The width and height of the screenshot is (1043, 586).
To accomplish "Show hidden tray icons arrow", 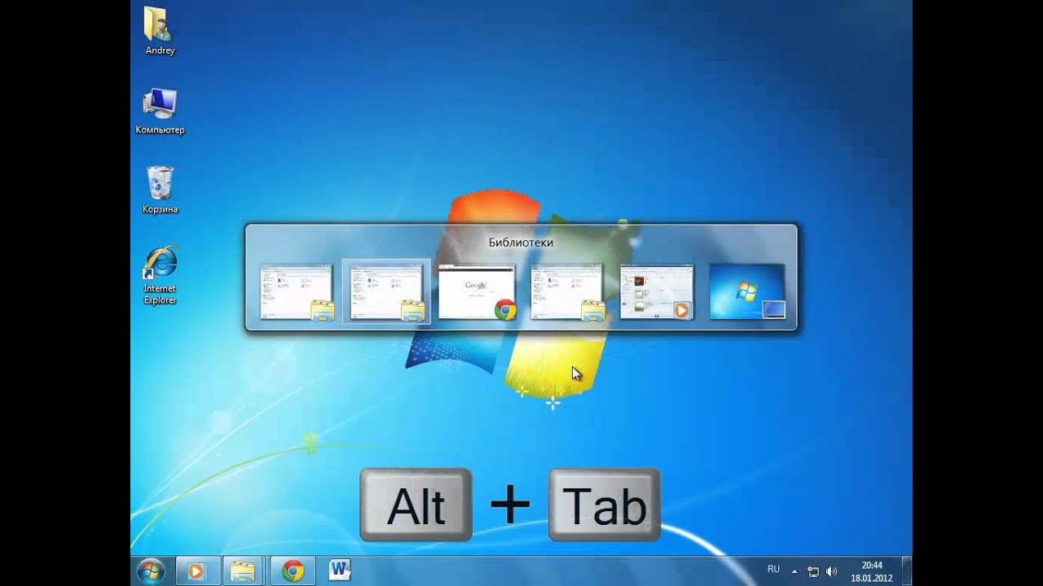I will pos(796,571).
